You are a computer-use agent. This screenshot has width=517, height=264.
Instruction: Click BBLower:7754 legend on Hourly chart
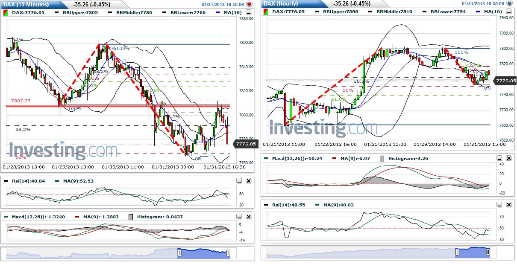(x=448, y=12)
